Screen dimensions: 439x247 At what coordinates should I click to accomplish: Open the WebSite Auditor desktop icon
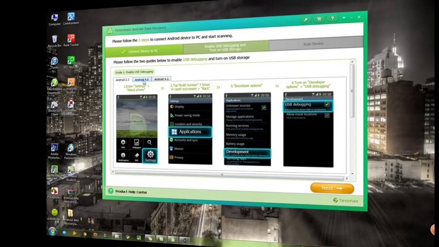(71, 86)
